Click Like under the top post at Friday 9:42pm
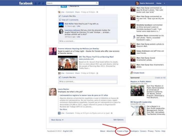Screen dimensions: 182x136 pos(63,12)
